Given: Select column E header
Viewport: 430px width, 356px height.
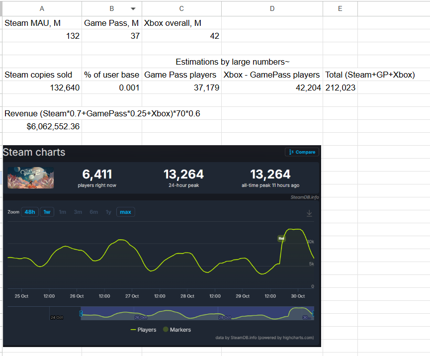Looking at the screenshot, I should click(x=340, y=9).
